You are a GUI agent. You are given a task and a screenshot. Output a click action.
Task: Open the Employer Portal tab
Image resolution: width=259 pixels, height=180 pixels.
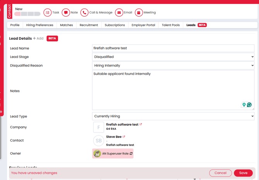click(143, 25)
